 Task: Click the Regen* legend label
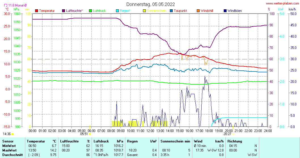coord(125,11)
